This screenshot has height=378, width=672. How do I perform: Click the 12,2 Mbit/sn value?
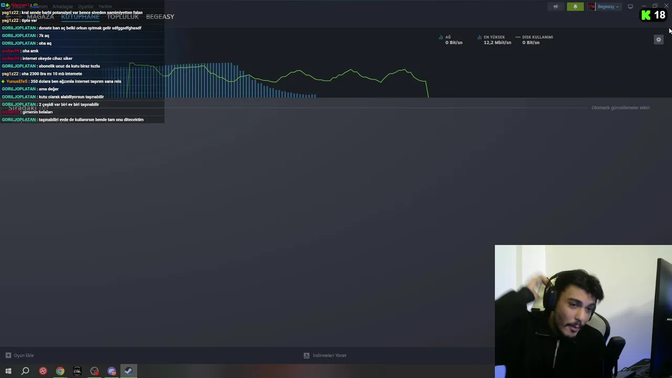497,43
